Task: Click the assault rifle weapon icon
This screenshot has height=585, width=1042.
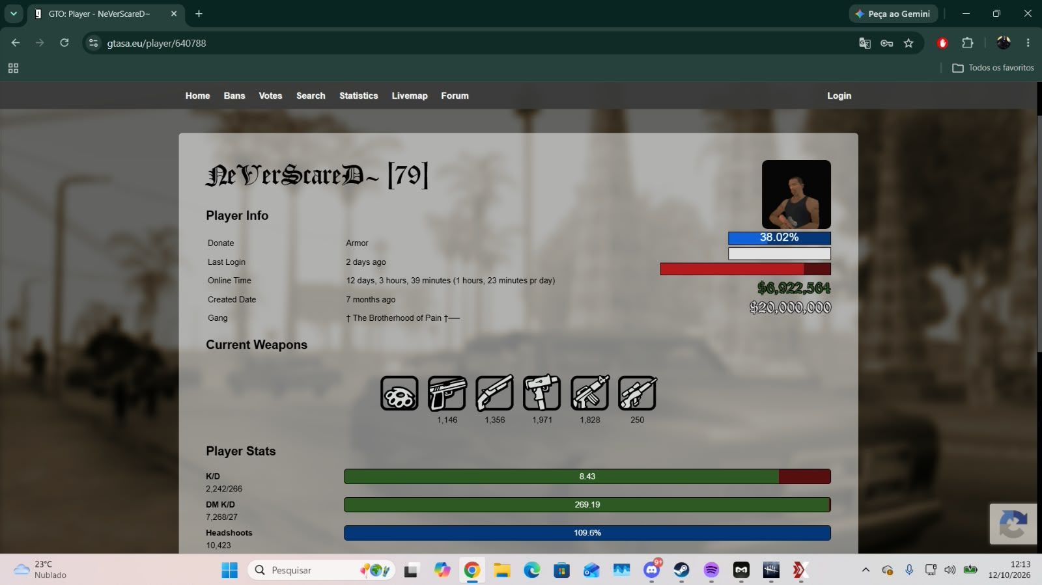Action: (x=590, y=393)
